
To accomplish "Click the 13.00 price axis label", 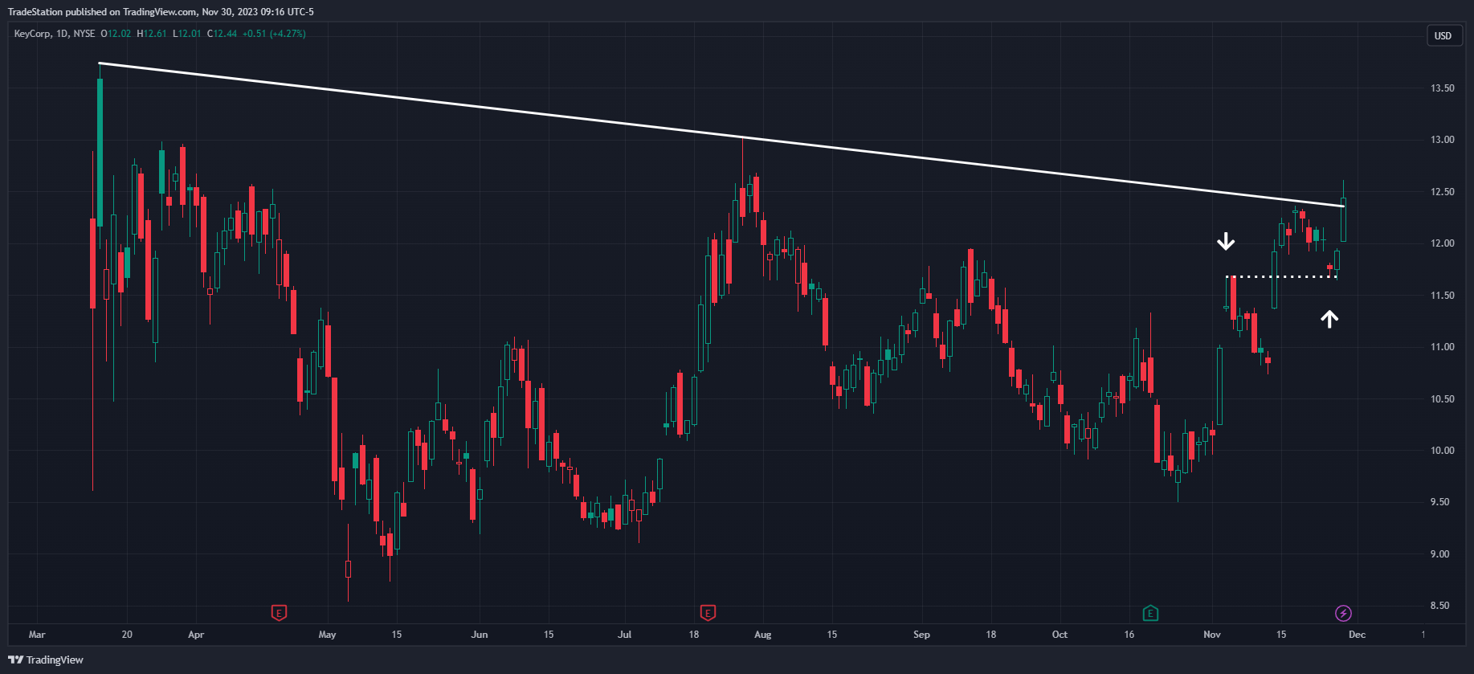I will (1442, 140).
